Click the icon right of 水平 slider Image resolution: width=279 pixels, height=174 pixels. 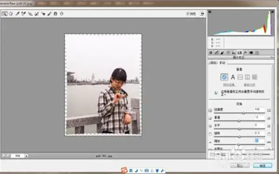pyautogui.click(x=269, y=126)
